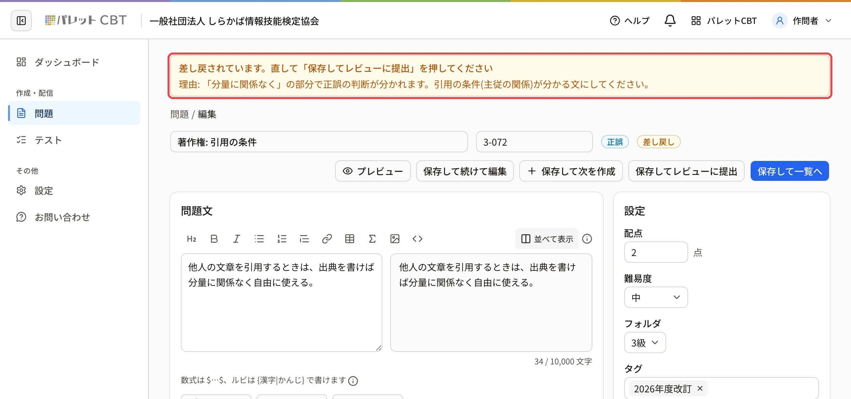Screen dimensions: 851x399
Task: Open the notifications bell
Action: (x=670, y=21)
